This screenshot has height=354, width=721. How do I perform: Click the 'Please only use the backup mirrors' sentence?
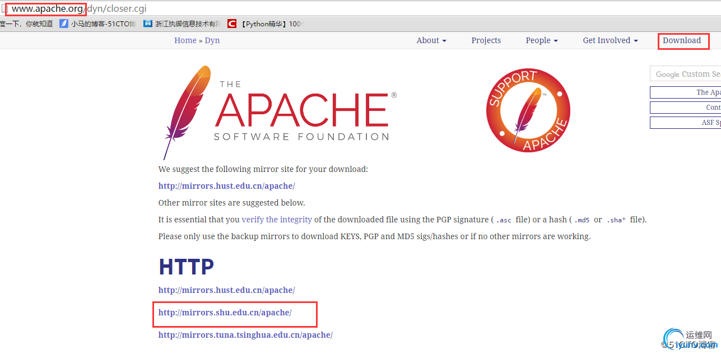click(374, 236)
